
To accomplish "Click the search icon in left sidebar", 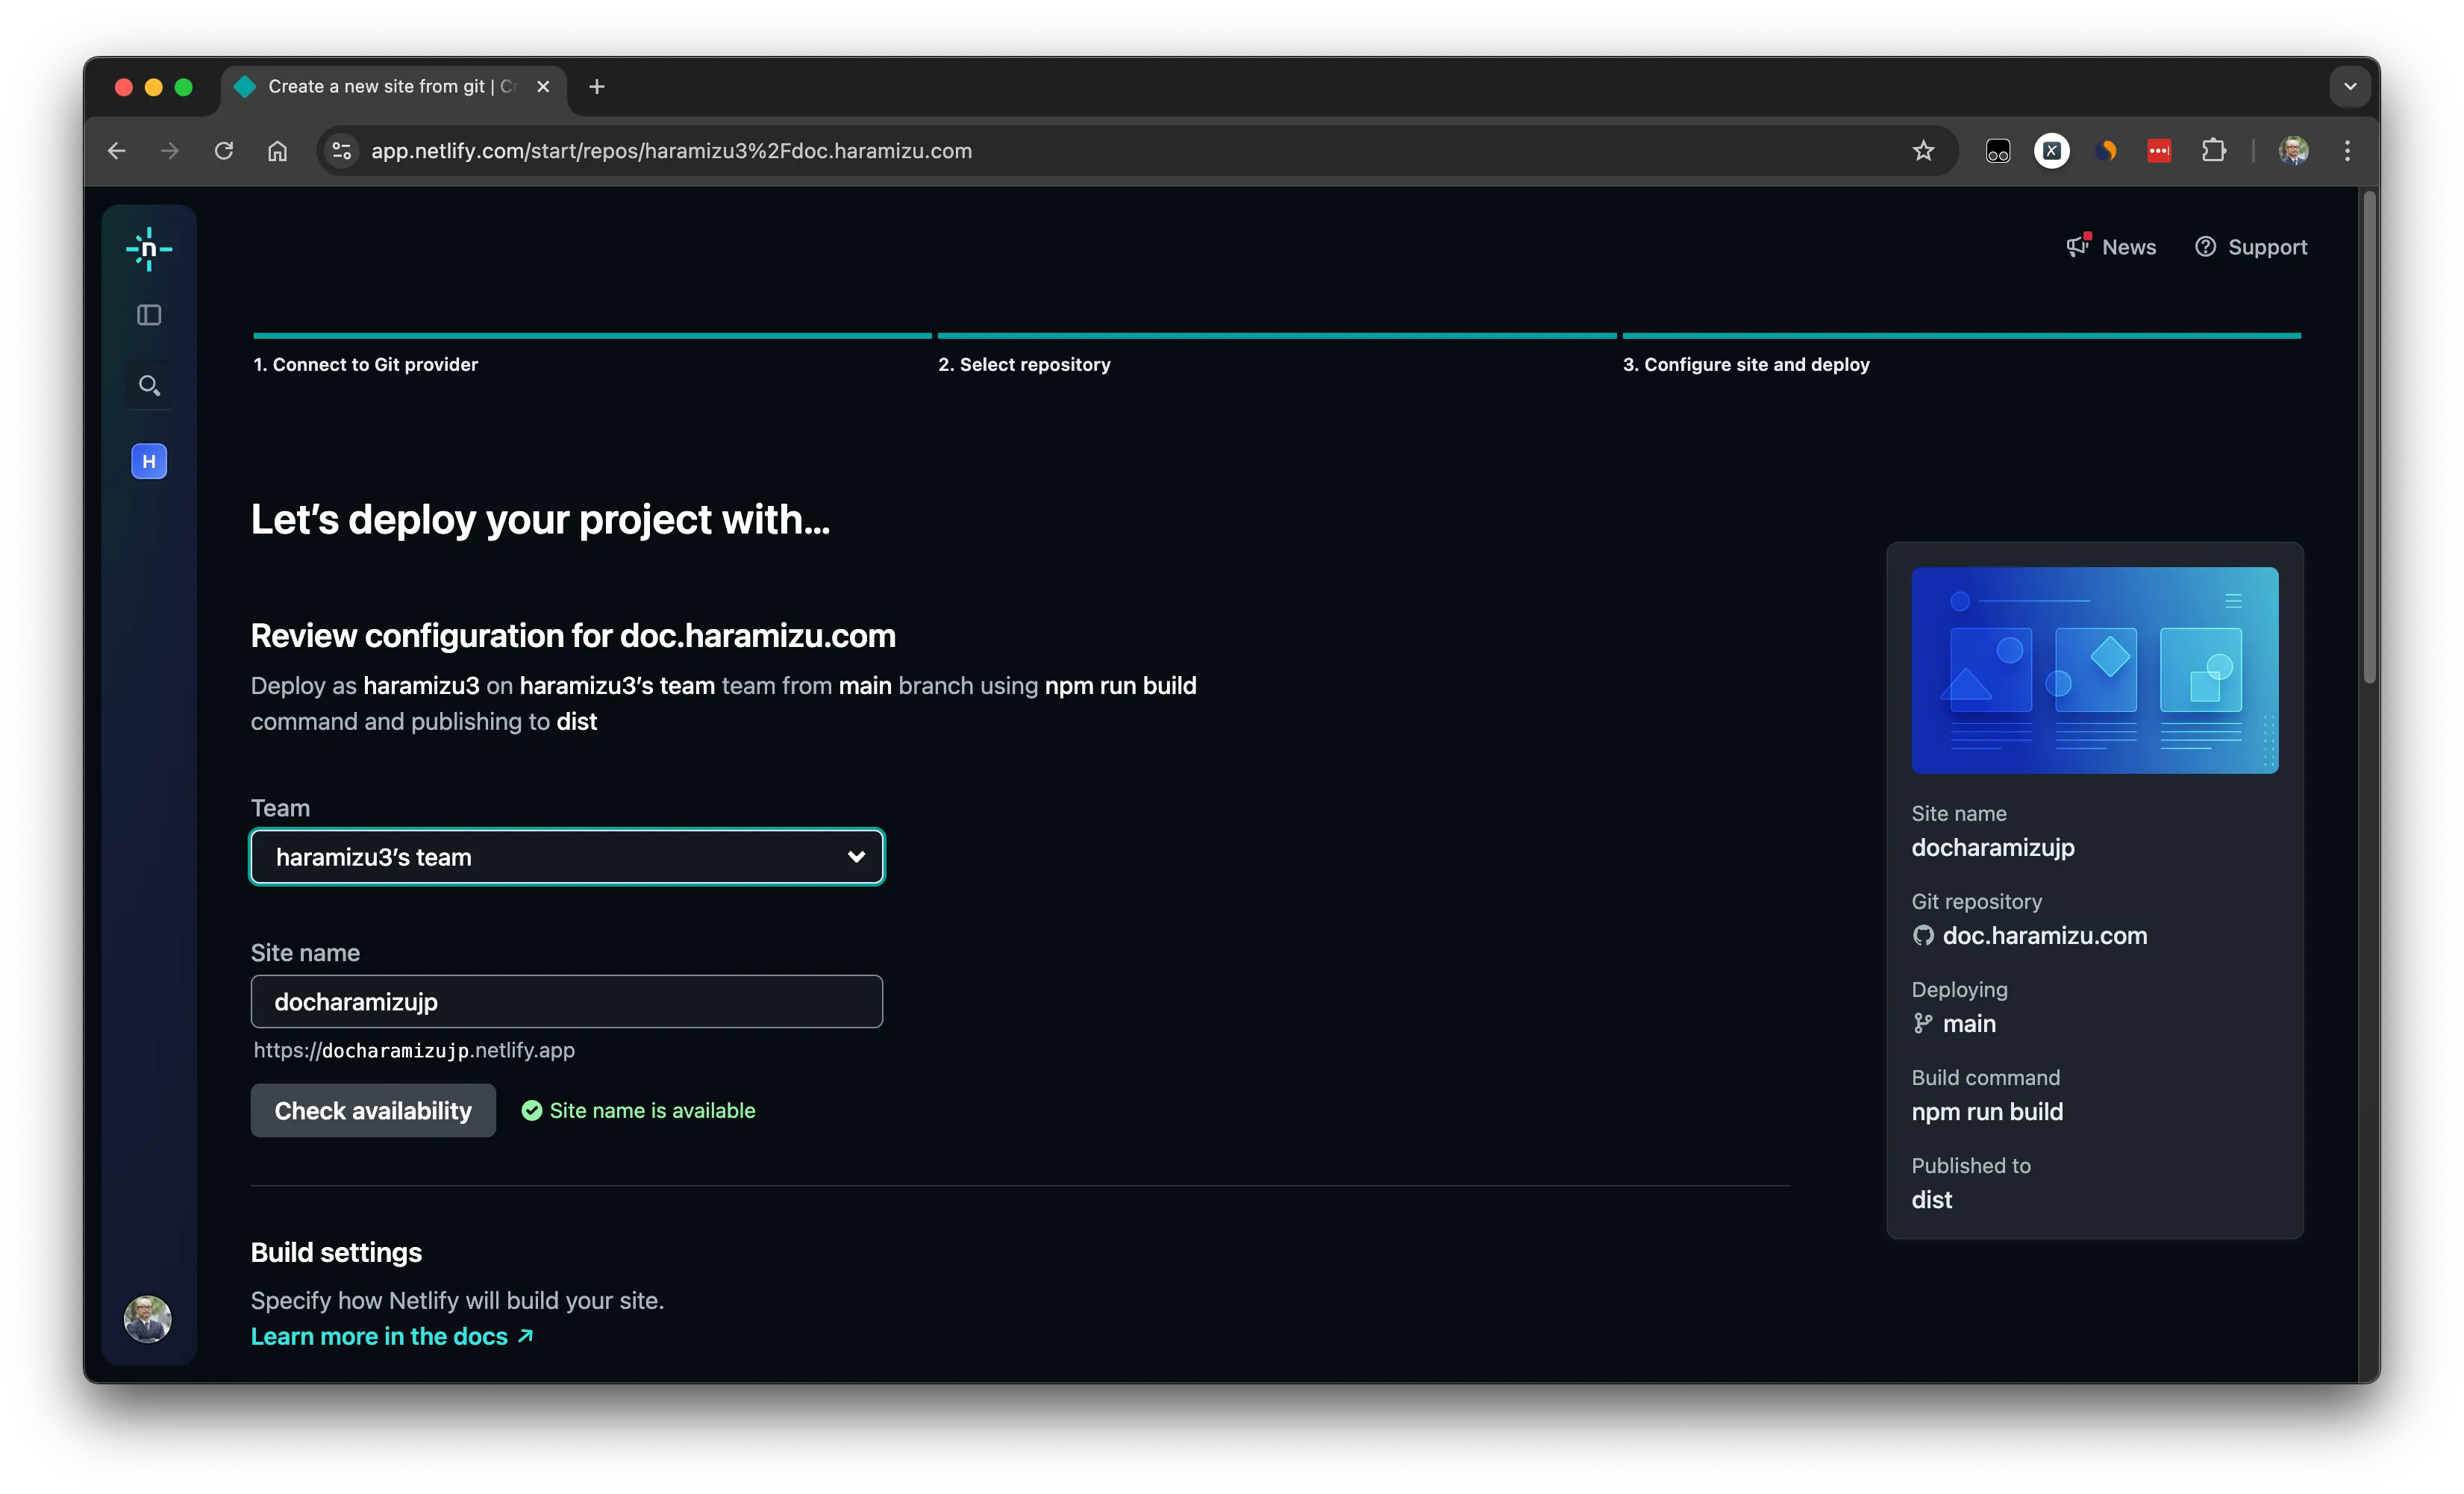I will tap(149, 385).
